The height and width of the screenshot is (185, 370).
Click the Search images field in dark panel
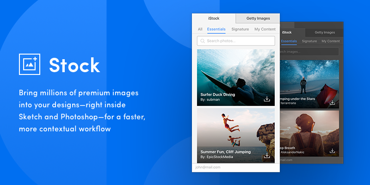pyautogui.click(x=309, y=52)
